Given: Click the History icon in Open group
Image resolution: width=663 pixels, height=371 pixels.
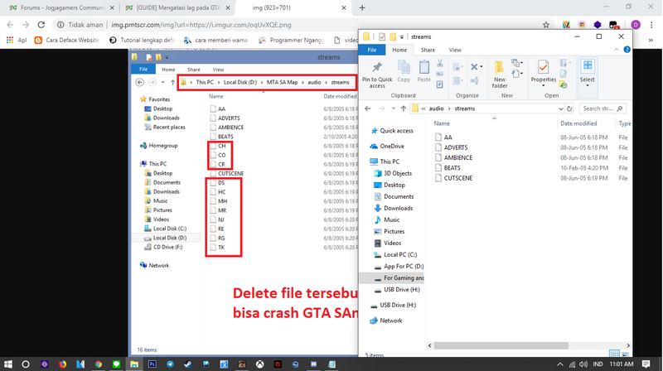Looking at the screenshot, I should 564,84.
